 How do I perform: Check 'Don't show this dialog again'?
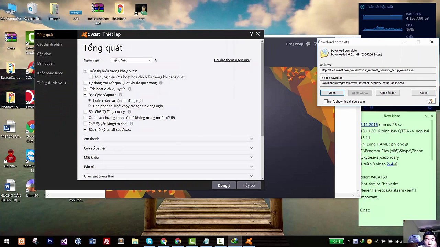(326, 101)
